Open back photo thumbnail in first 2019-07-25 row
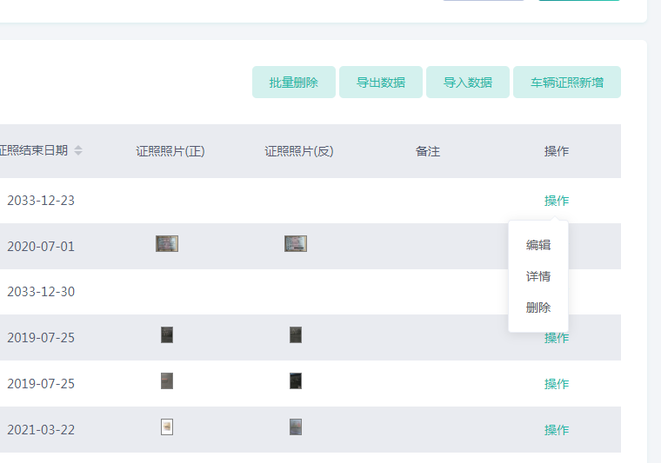Image resolution: width=661 pixels, height=463 pixels. coord(296,334)
